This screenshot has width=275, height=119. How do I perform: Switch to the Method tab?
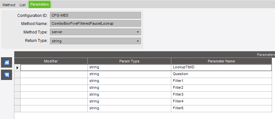(x=9, y=5)
